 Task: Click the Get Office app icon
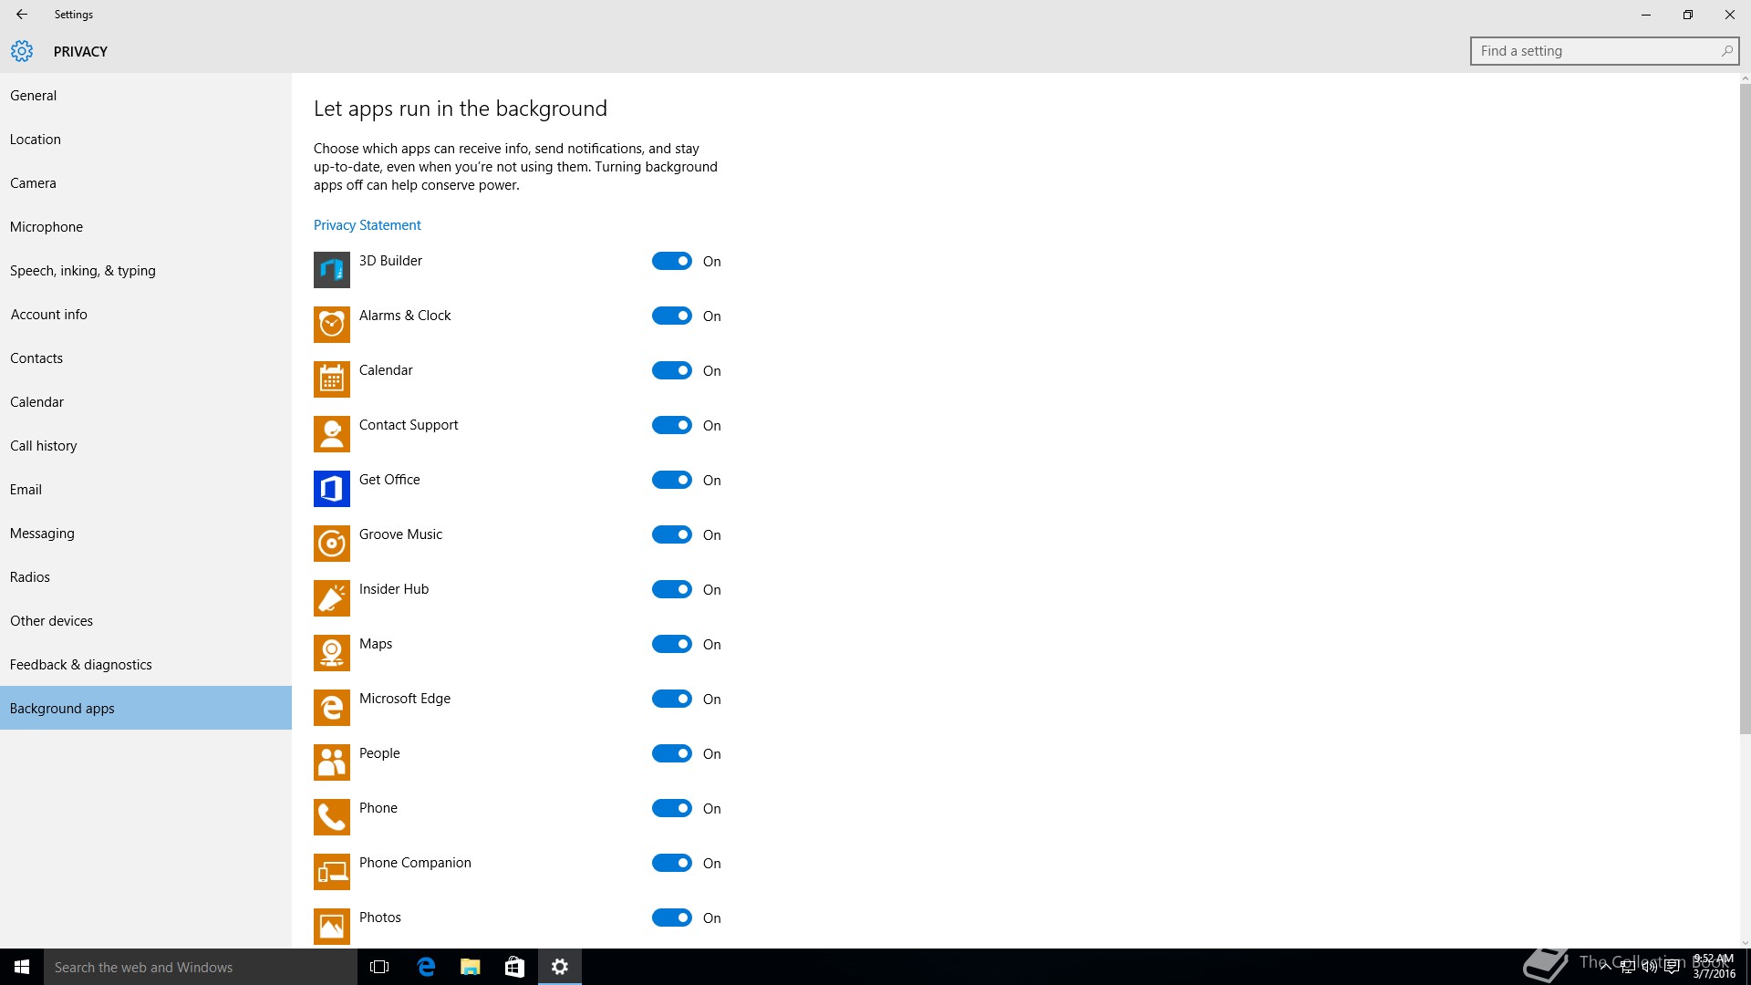[332, 489]
